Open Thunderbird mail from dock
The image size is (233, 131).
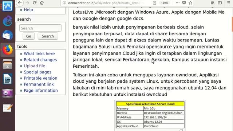tap(7, 35)
